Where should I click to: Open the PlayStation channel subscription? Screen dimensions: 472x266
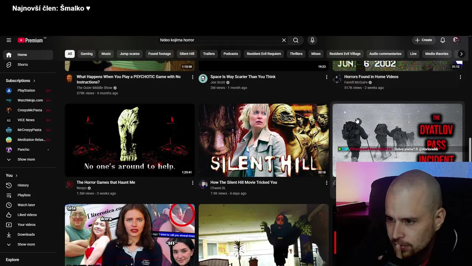tap(28, 91)
